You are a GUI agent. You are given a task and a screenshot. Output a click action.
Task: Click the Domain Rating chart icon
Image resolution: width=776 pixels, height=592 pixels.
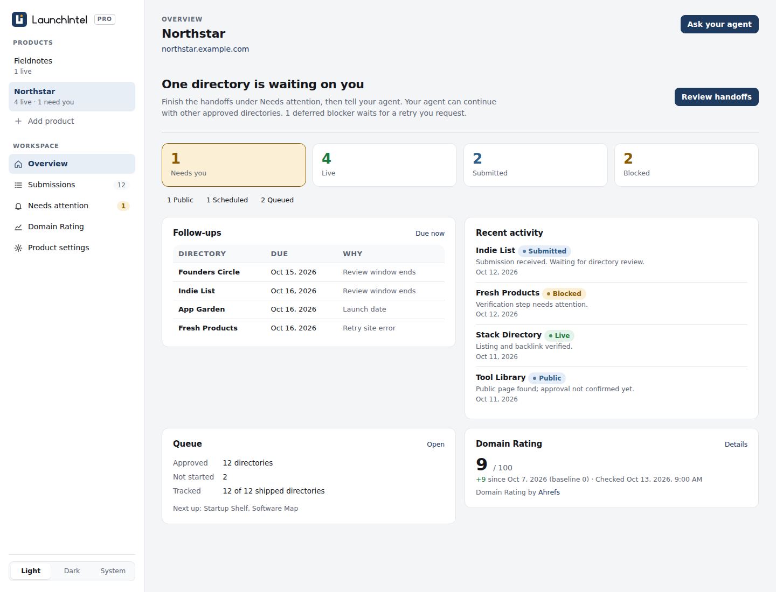click(18, 227)
